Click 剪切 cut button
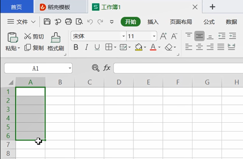This screenshot has width=243, height=159. point(34,36)
